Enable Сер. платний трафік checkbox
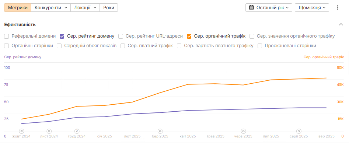Screen dimensions: 349x143 [x=123, y=46]
